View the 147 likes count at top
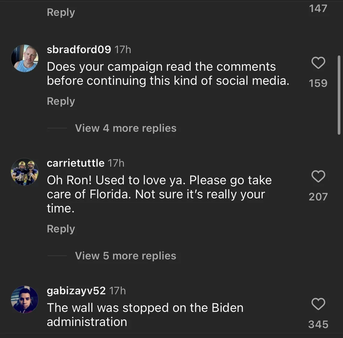Viewport: 343px width, 338px height. pyautogui.click(x=318, y=8)
